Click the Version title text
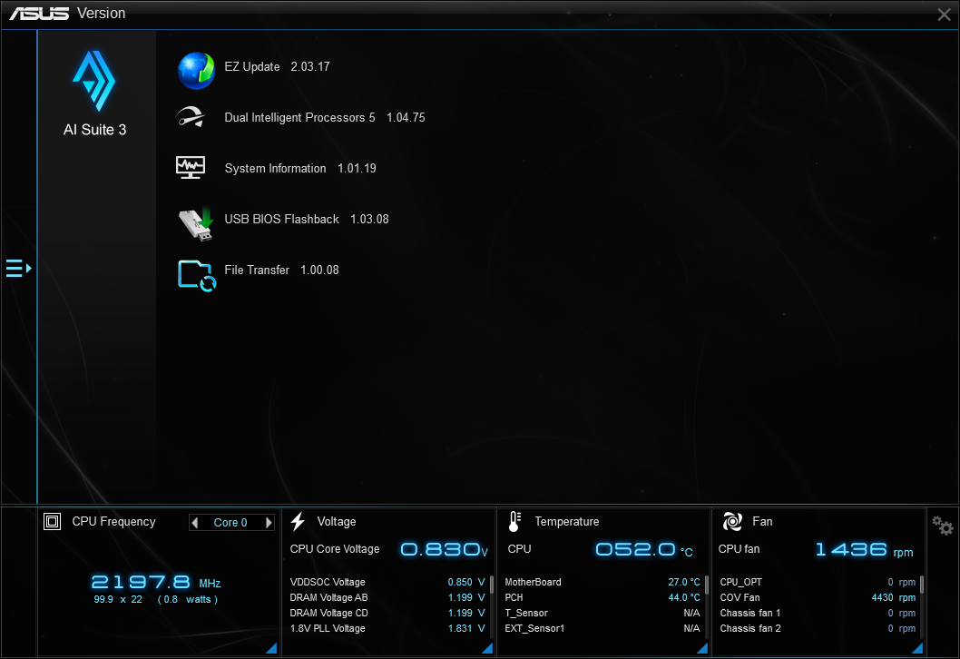Screen dimensions: 960x659 point(101,14)
